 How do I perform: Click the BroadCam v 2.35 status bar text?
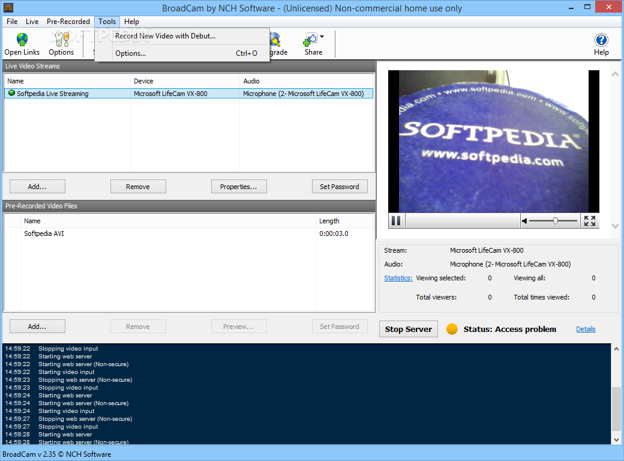(x=57, y=454)
